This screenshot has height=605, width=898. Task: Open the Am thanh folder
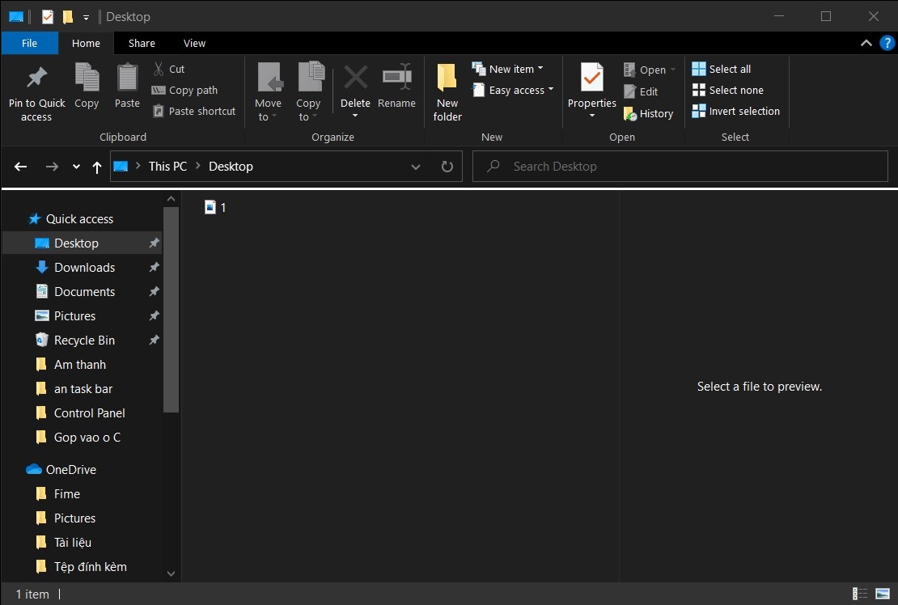click(82, 365)
